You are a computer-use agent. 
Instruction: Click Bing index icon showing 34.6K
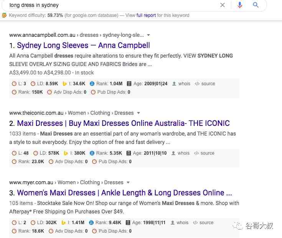point(64,84)
